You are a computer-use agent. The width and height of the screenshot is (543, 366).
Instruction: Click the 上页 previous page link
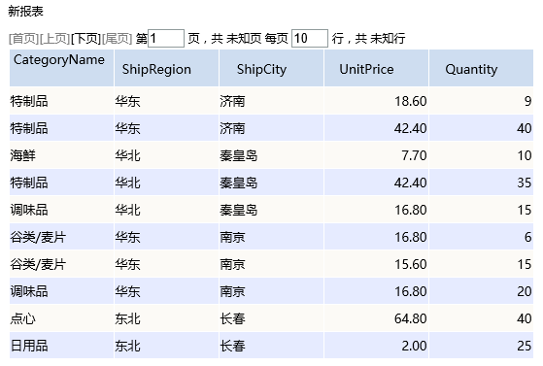[x=55, y=39]
